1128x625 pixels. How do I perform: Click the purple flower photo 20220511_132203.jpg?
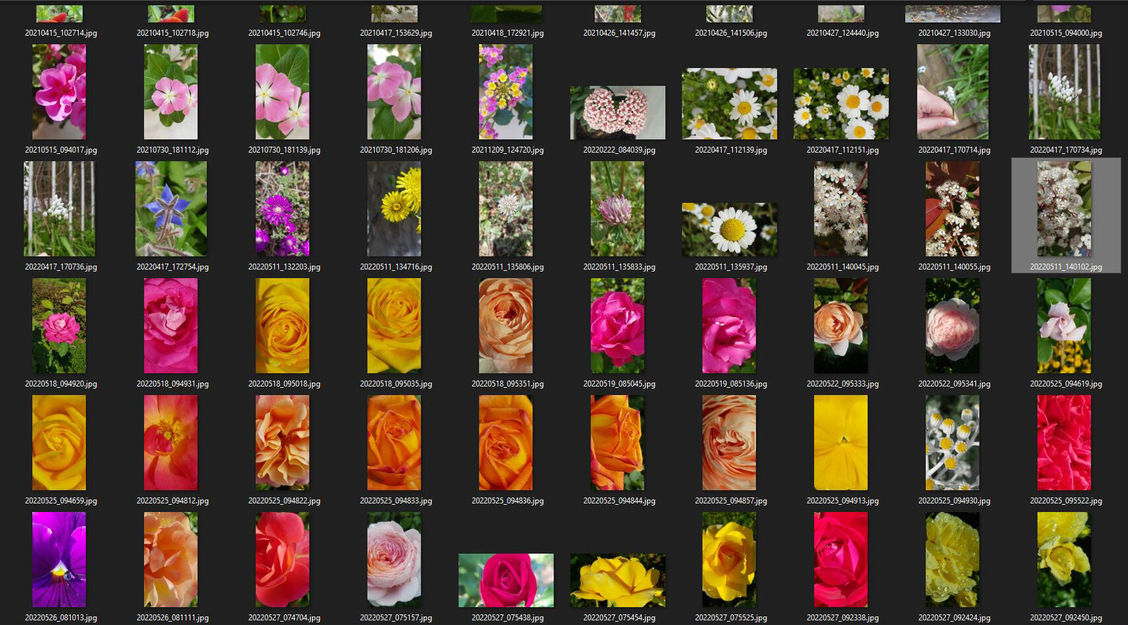click(x=282, y=209)
